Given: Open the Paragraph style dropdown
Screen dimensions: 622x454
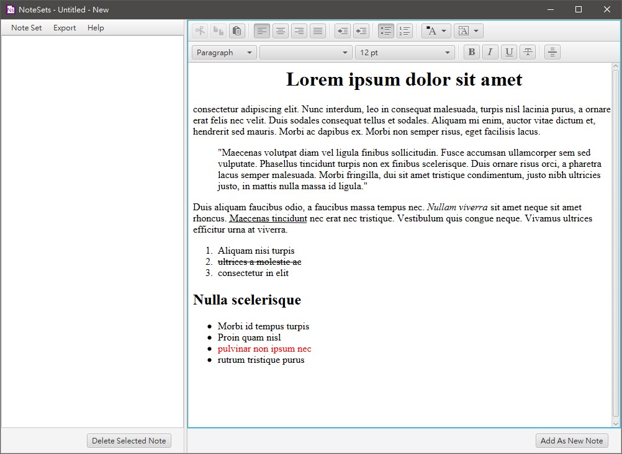Looking at the screenshot, I should (224, 53).
